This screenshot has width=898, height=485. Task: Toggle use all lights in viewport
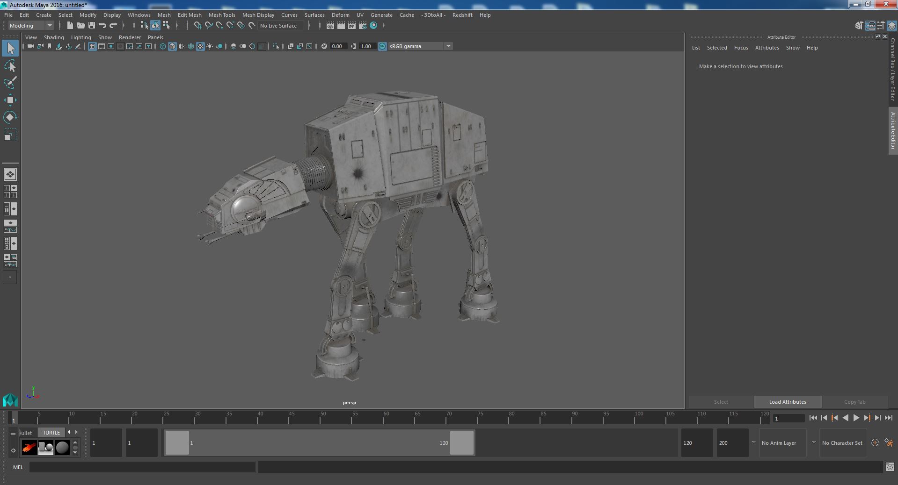[210, 46]
